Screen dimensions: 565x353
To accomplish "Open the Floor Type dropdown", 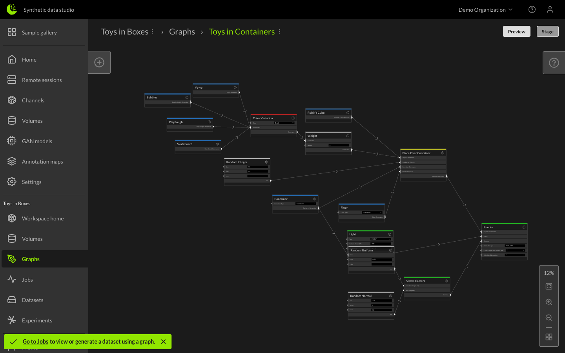I will tap(372, 213).
